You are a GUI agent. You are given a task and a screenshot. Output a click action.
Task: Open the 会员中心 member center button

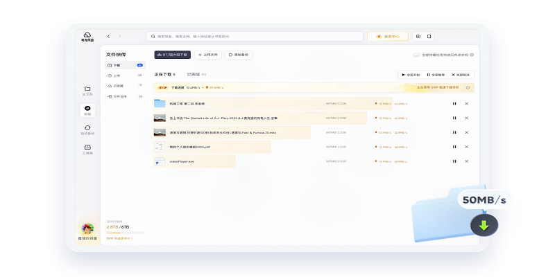pos(387,36)
